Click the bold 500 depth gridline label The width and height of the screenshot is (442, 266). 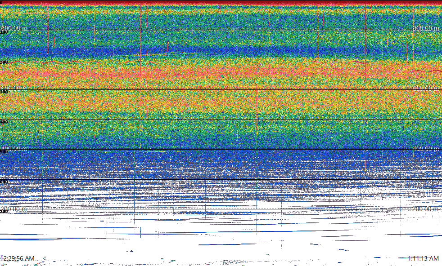point(4,152)
